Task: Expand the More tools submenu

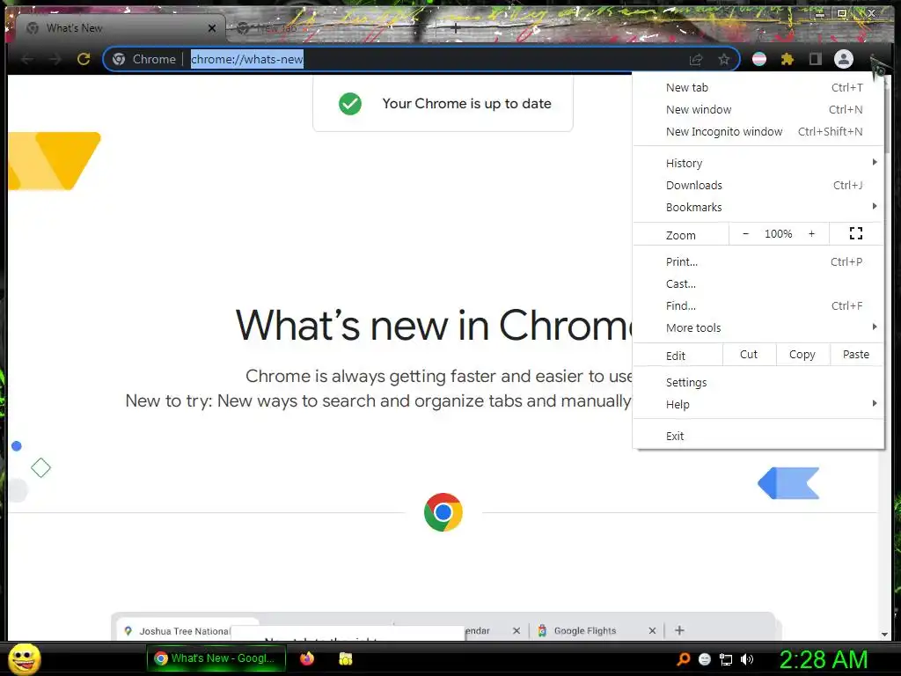Action: (758, 327)
